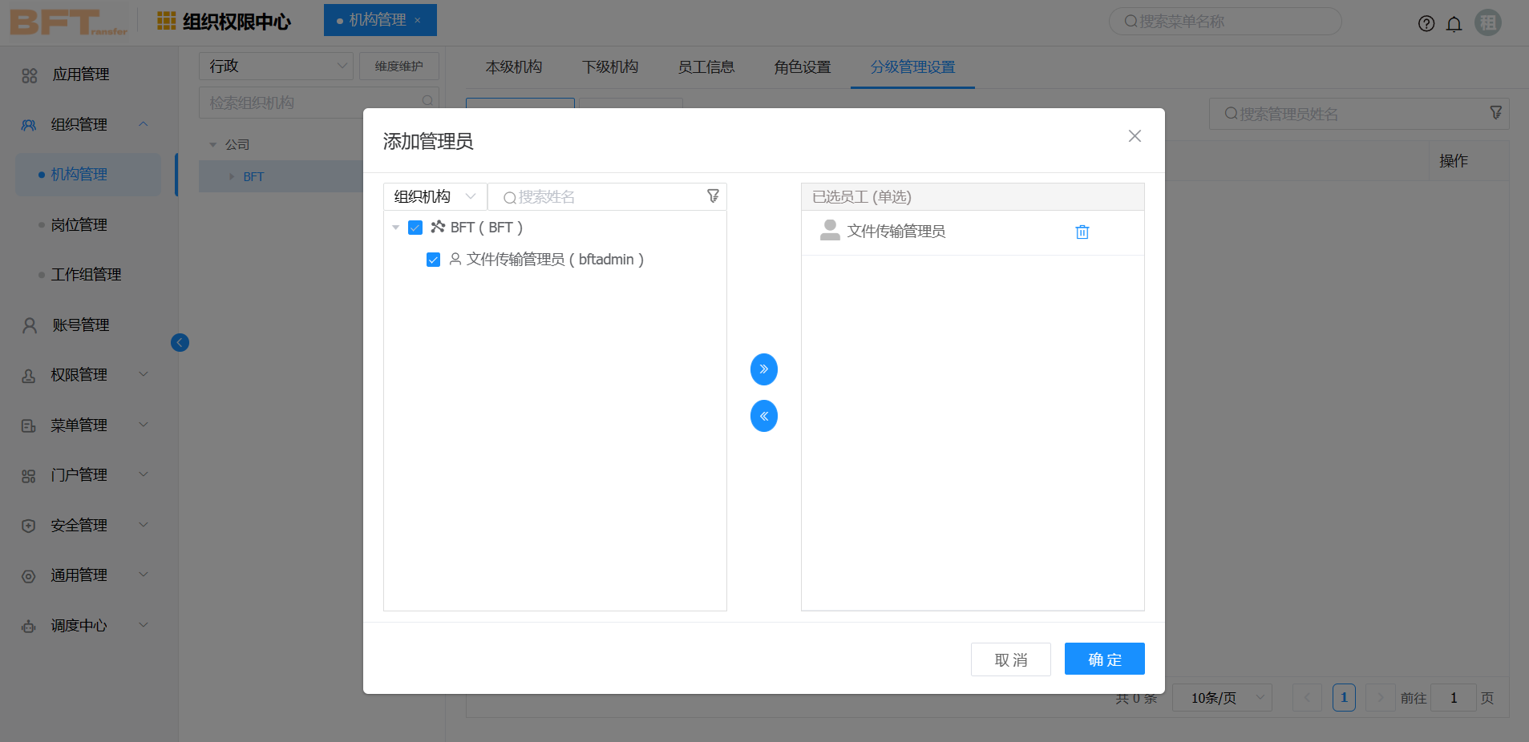1529x742 pixels.
Task: Click the right transfer arrow to move employees
Action: coord(763,369)
